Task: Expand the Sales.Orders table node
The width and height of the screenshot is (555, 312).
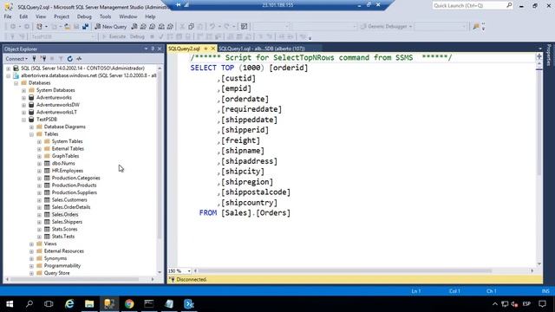Action: (39, 215)
